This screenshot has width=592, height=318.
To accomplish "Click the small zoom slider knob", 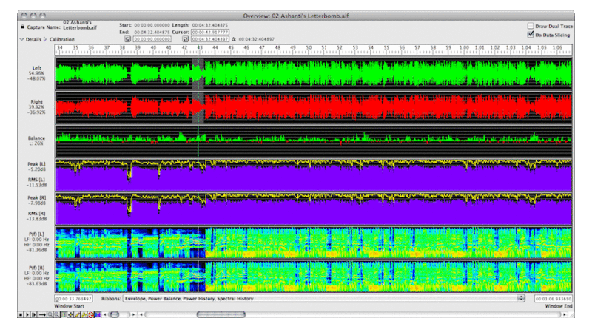I will [114, 314].
